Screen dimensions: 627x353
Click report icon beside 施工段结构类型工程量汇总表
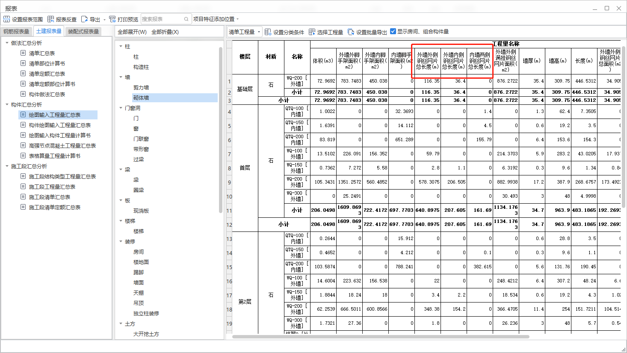(x=23, y=176)
